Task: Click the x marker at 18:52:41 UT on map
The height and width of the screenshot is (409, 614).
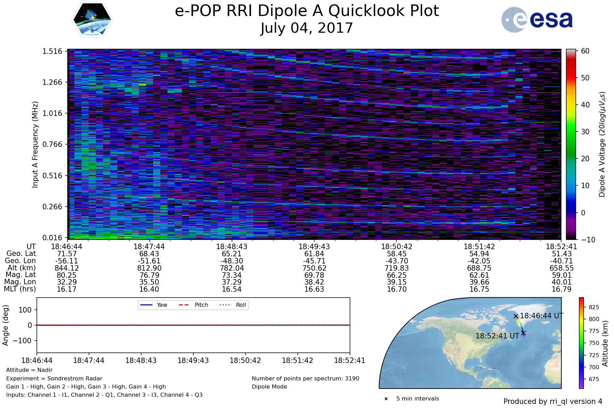Action: [x=523, y=333]
